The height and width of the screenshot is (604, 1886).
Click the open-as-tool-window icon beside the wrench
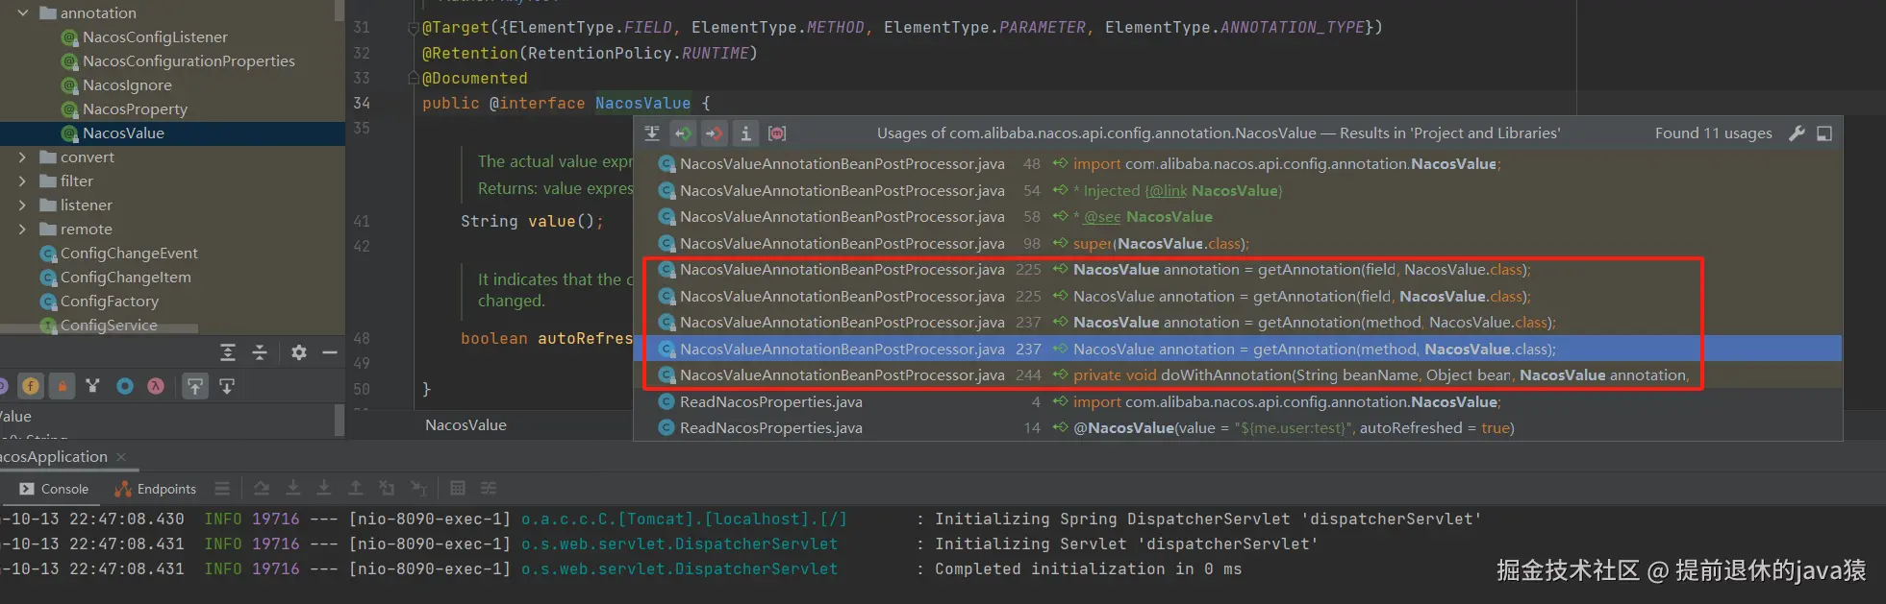[1824, 133]
